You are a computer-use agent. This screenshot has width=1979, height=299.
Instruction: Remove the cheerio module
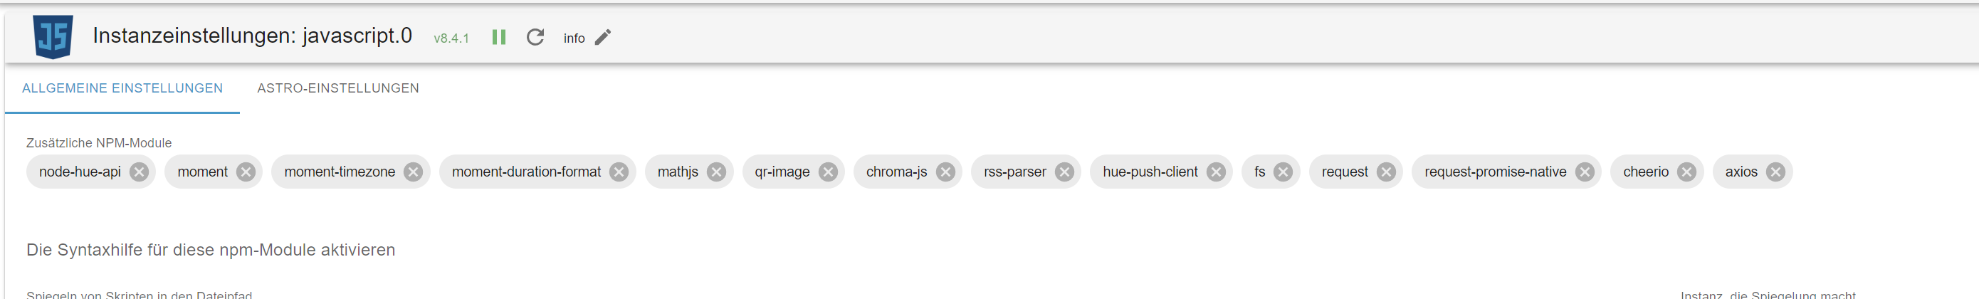(x=1687, y=172)
